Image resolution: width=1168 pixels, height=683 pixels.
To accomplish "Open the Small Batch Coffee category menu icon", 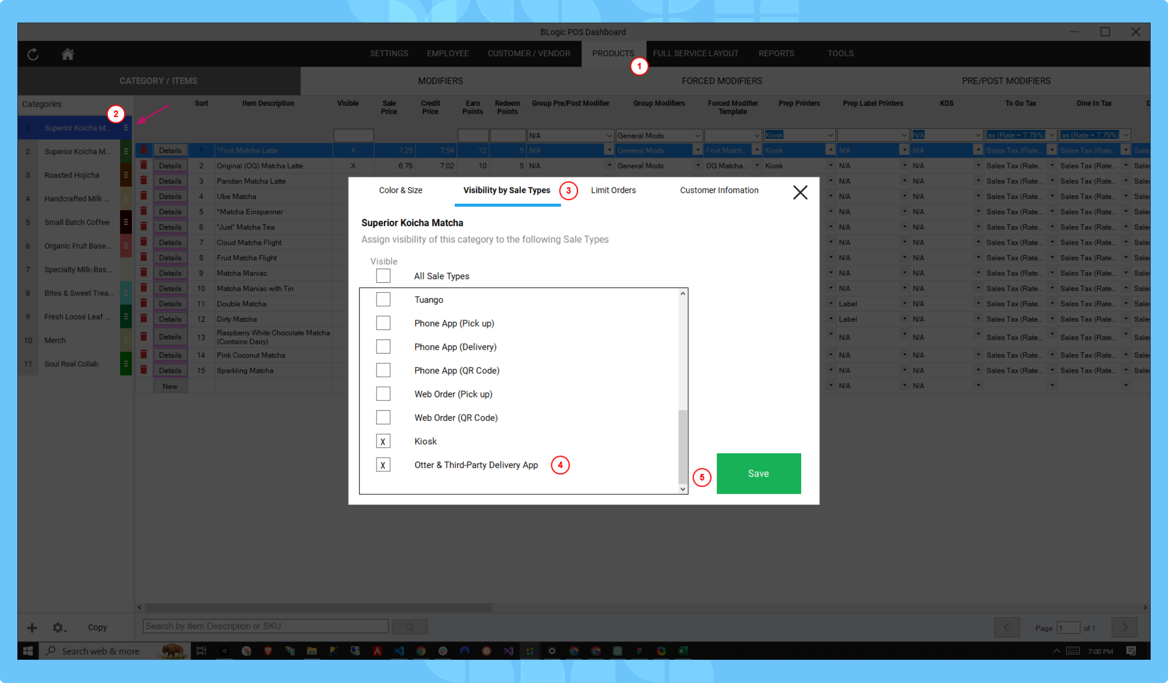I will [125, 222].
